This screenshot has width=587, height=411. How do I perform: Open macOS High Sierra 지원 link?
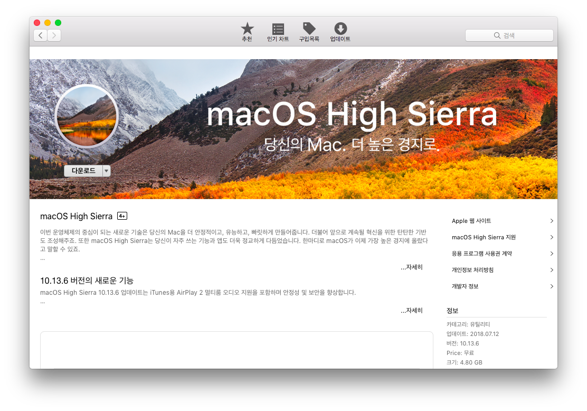[484, 237]
